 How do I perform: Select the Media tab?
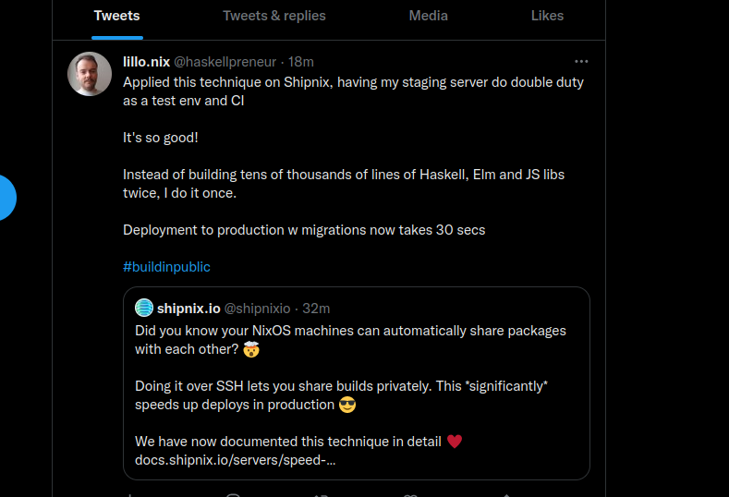[x=428, y=16]
